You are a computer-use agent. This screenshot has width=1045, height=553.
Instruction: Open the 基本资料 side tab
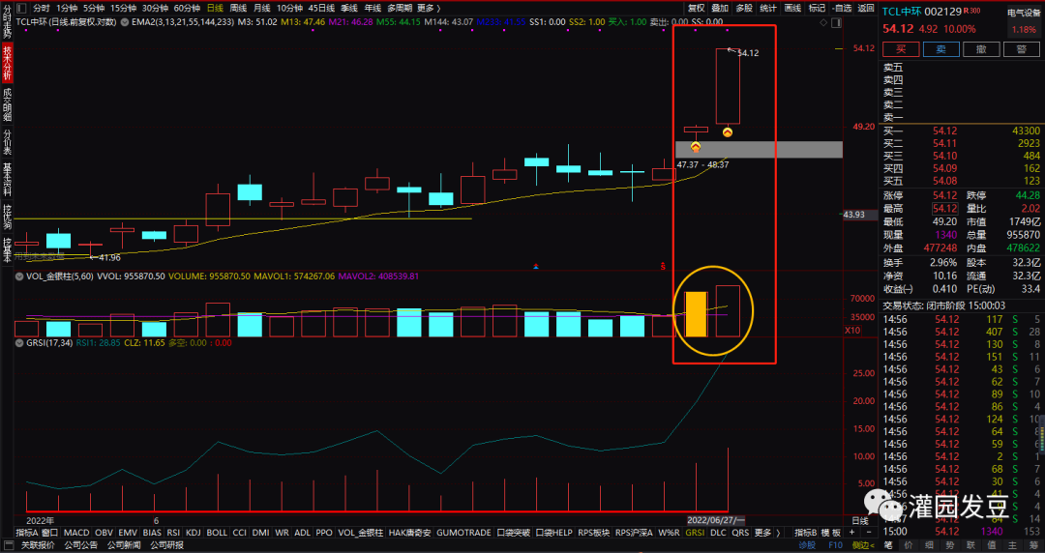coord(7,179)
